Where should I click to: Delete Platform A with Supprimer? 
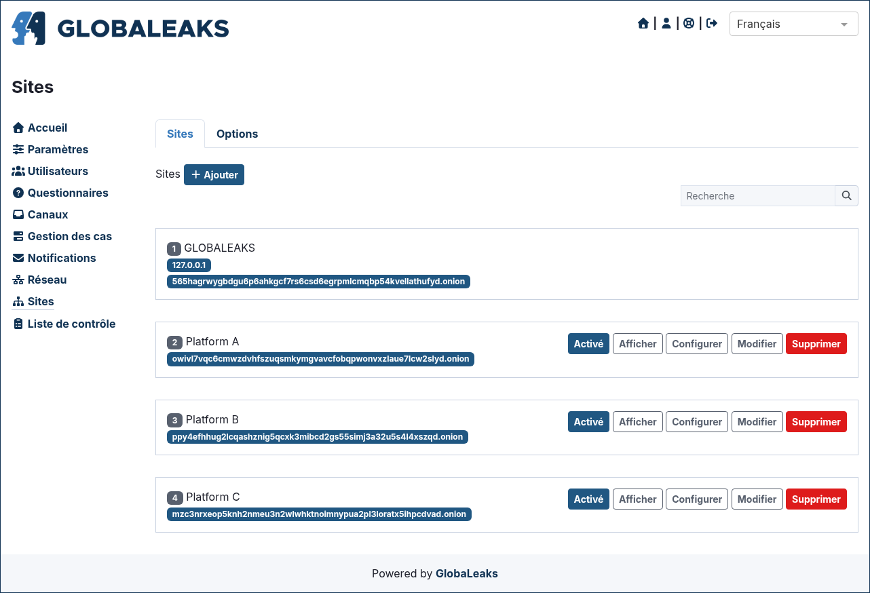pyautogui.click(x=816, y=343)
